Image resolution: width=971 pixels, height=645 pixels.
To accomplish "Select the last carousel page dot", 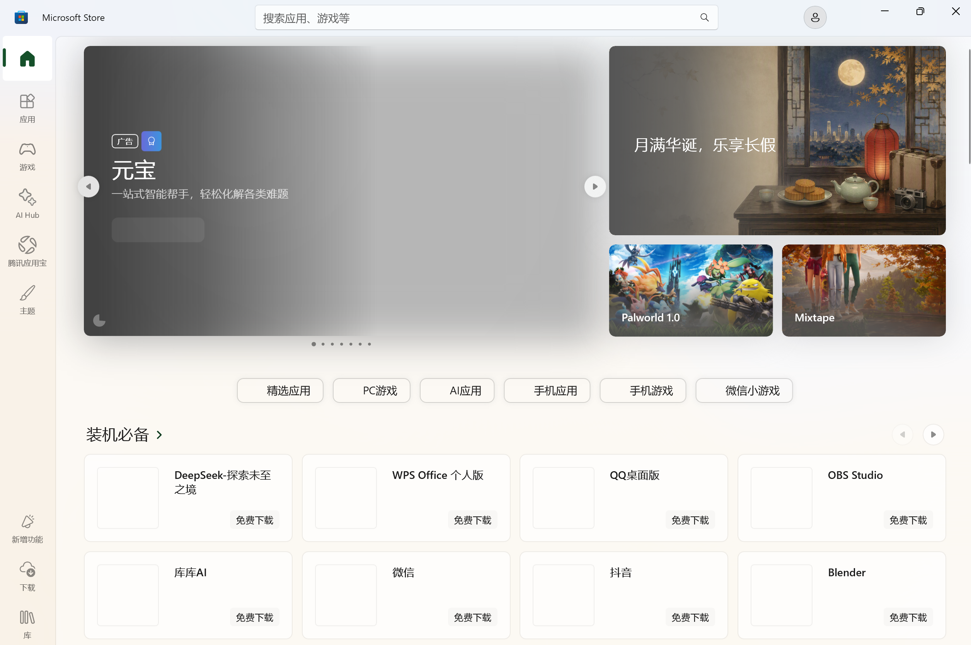I will click(369, 344).
